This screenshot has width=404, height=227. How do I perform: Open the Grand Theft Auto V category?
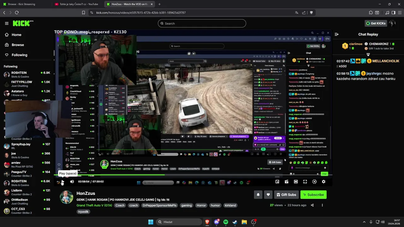click(94, 205)
